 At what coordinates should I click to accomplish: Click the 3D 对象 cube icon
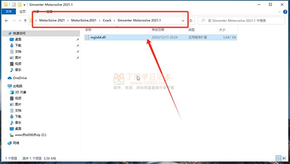click(12, 92)
